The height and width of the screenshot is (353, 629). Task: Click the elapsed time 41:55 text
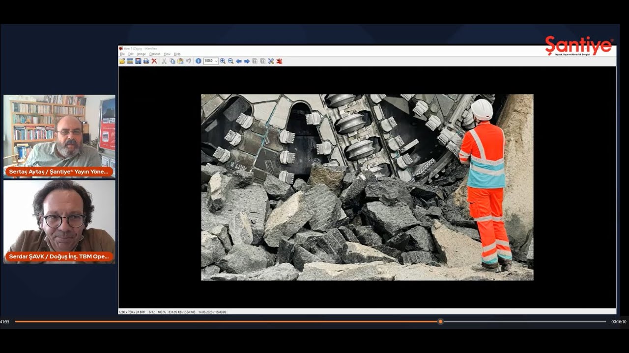pos(5,322)
